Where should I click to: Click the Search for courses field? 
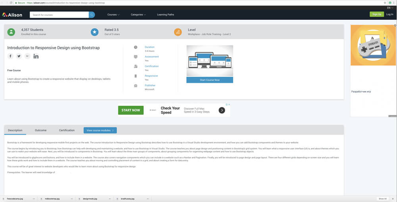pyautogui.click(x=59, y=15)
